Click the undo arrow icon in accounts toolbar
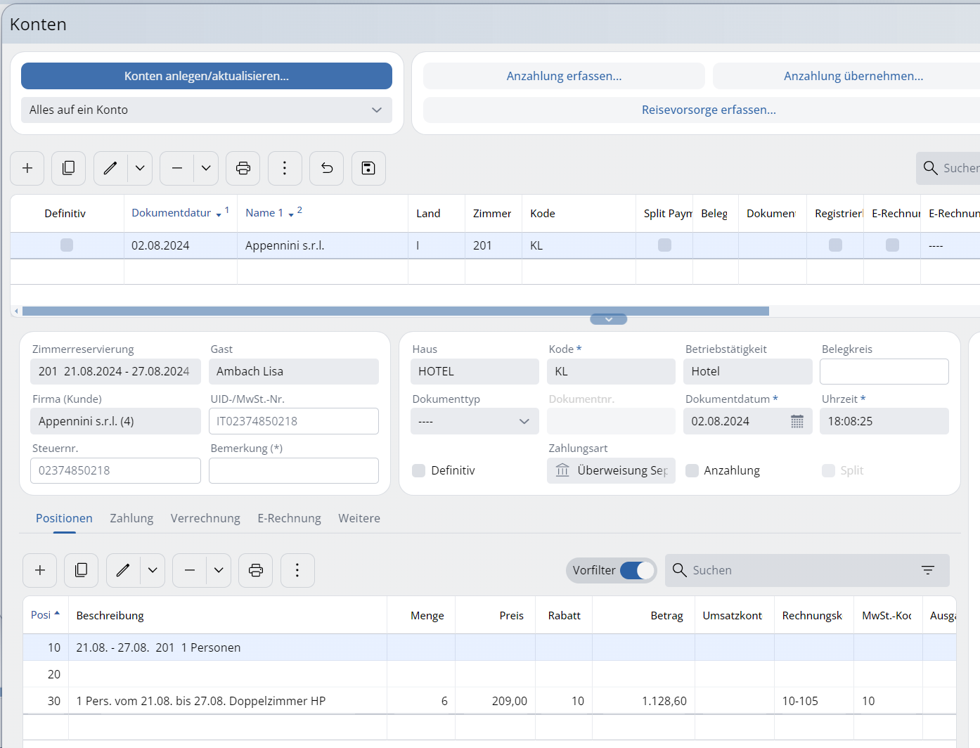 pyautogui.click(x=327, y=168)
